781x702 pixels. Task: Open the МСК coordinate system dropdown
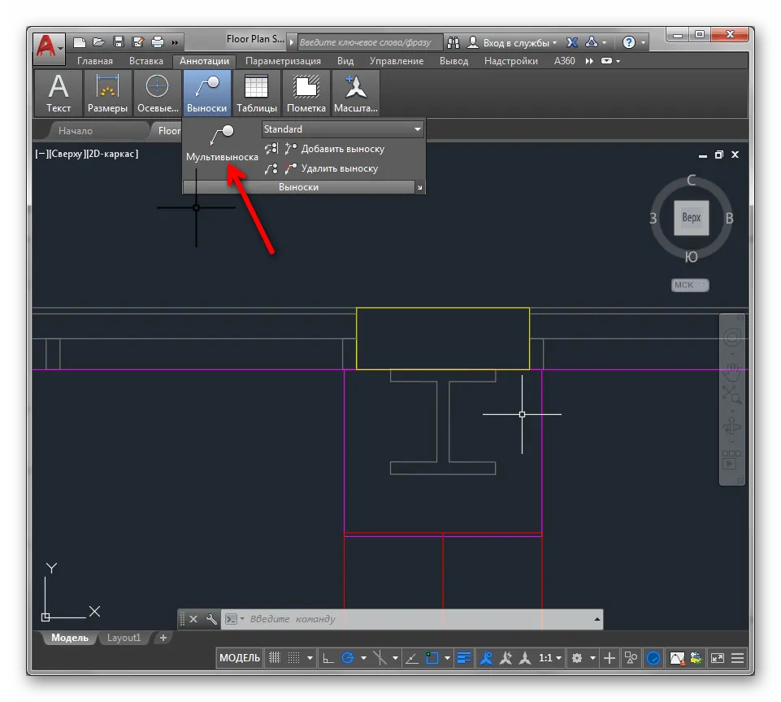(690, 286)
